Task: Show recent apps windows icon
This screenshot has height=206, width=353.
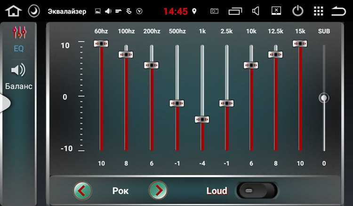Action: 235,11
